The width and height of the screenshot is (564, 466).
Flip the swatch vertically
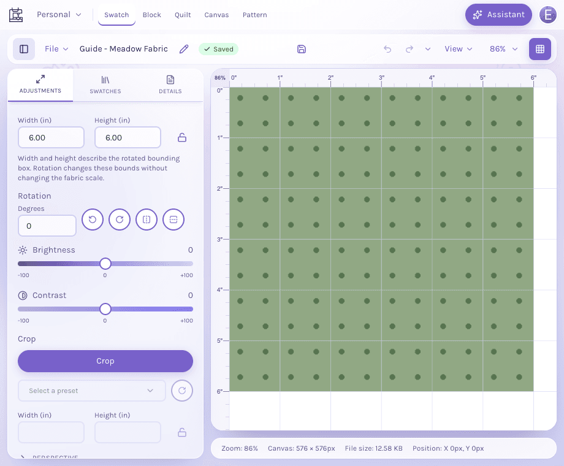(x=173, y=220)
